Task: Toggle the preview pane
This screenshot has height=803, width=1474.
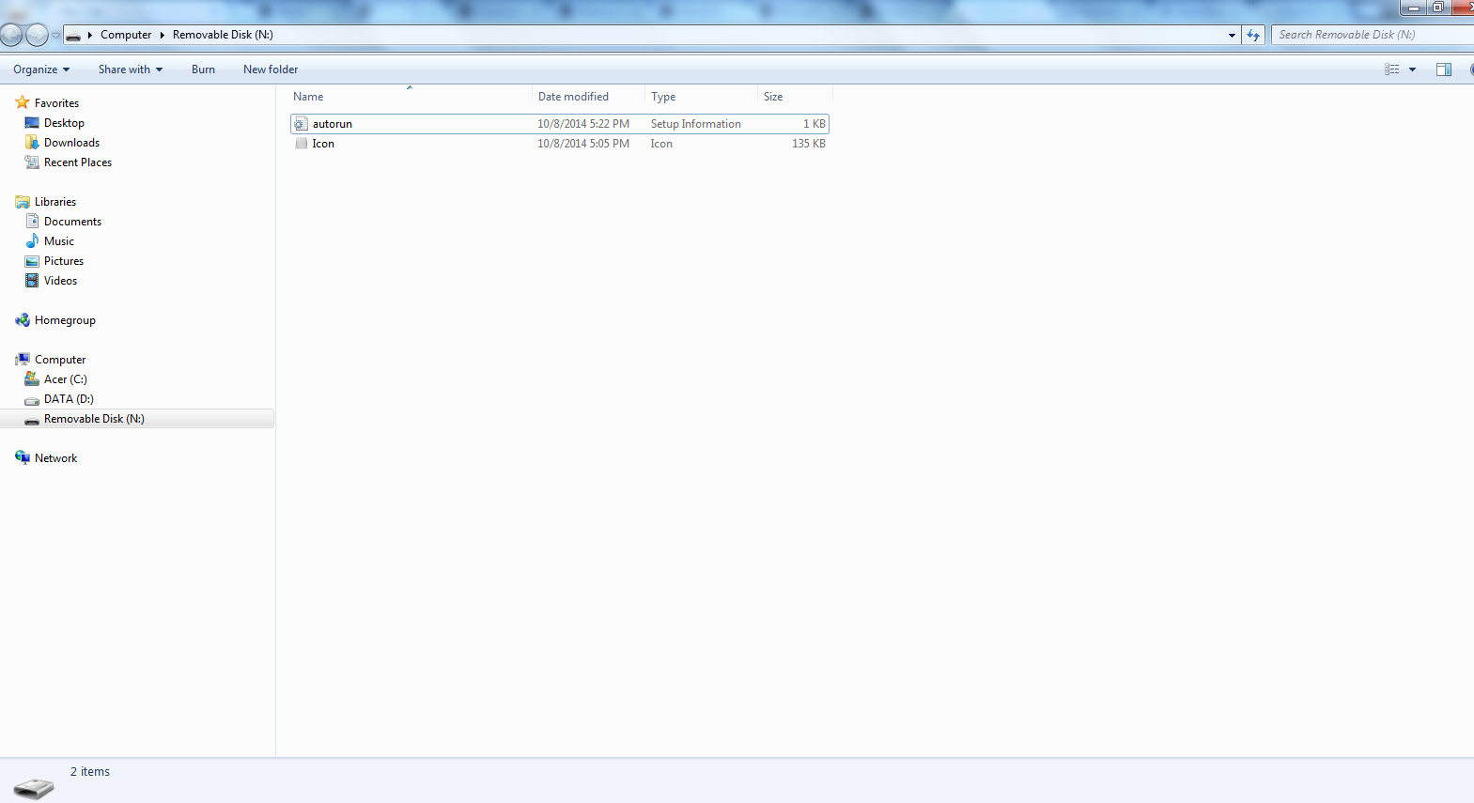Action: pyautogui.click(x=1444, y=69)
